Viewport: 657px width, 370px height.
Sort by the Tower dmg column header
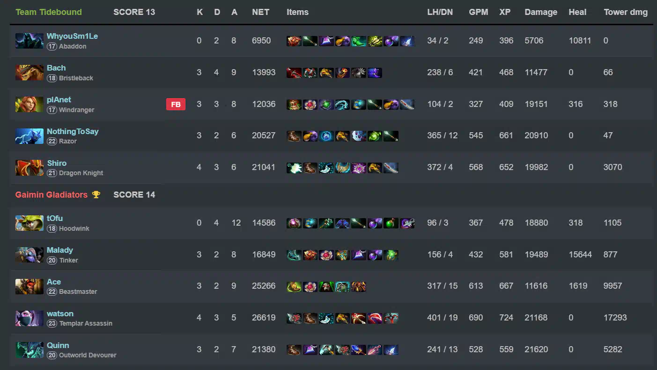click(626, 12)
